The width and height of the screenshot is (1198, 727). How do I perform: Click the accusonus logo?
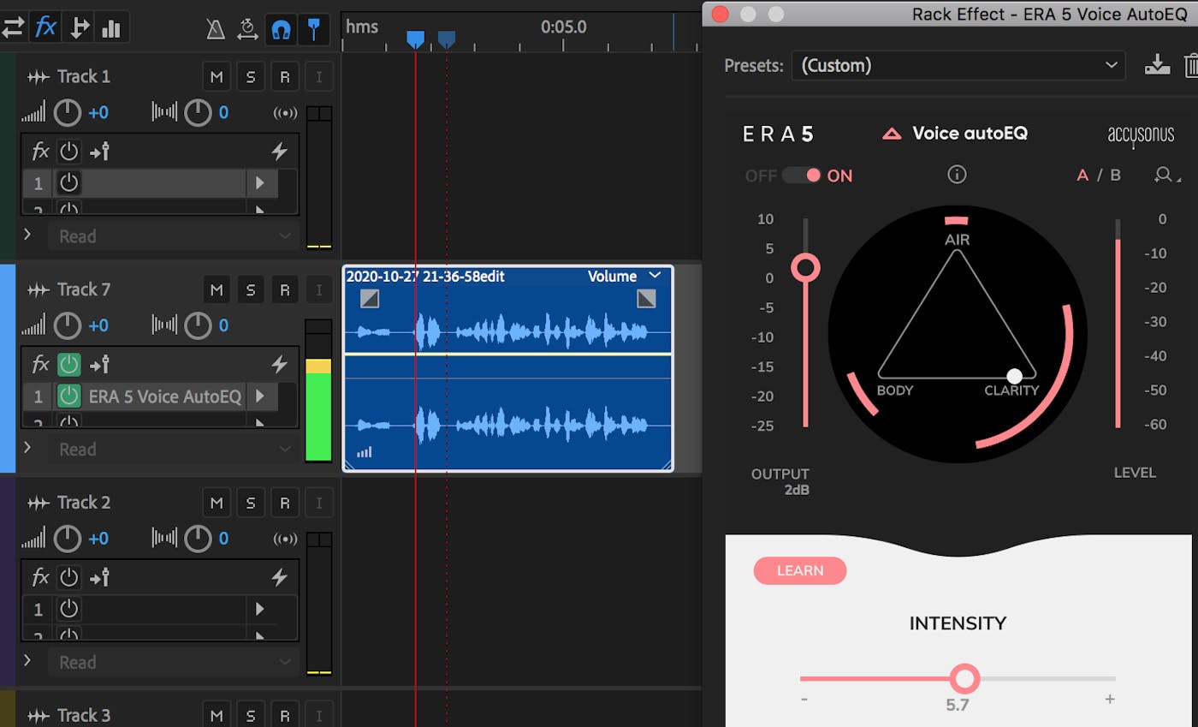1141,135
